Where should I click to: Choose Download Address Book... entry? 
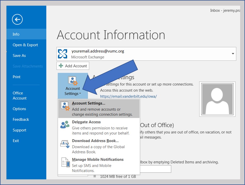[99, 146]
